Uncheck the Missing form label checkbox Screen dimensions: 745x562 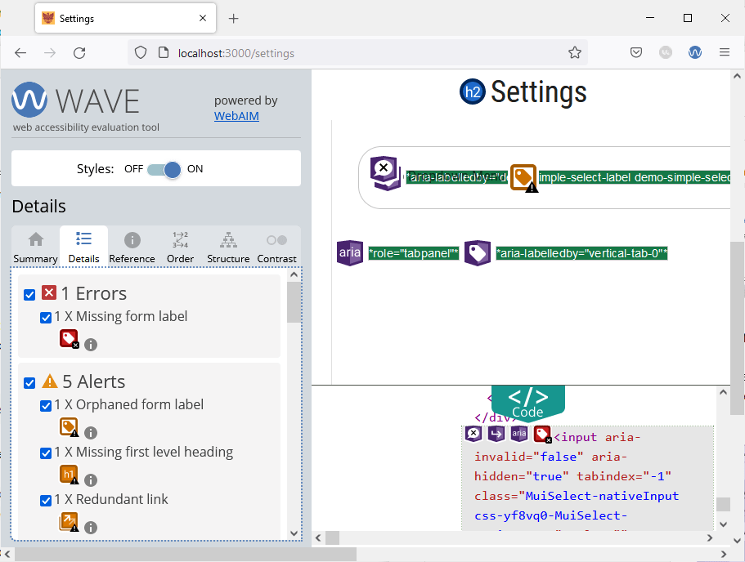(x=46, y=318)
